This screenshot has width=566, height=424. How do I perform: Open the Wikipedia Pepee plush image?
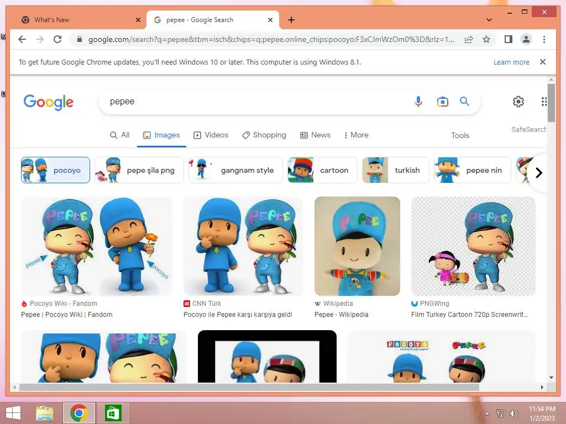pos(357,246)
